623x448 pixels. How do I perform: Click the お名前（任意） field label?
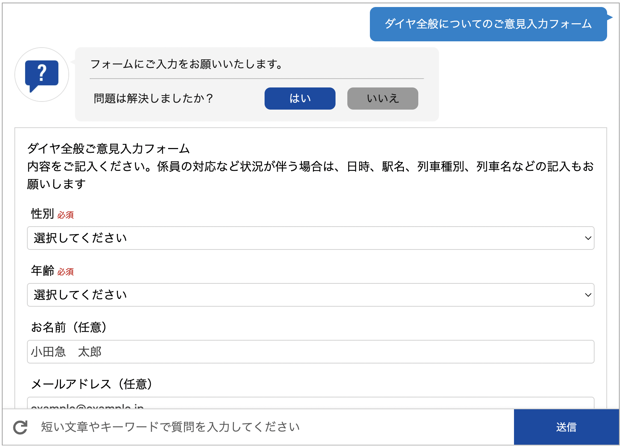69,327
